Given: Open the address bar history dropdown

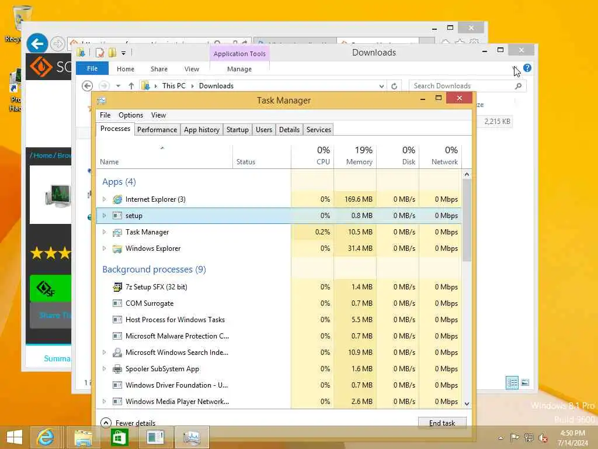Looking at the screenshot, I should (x=381, y=87).
